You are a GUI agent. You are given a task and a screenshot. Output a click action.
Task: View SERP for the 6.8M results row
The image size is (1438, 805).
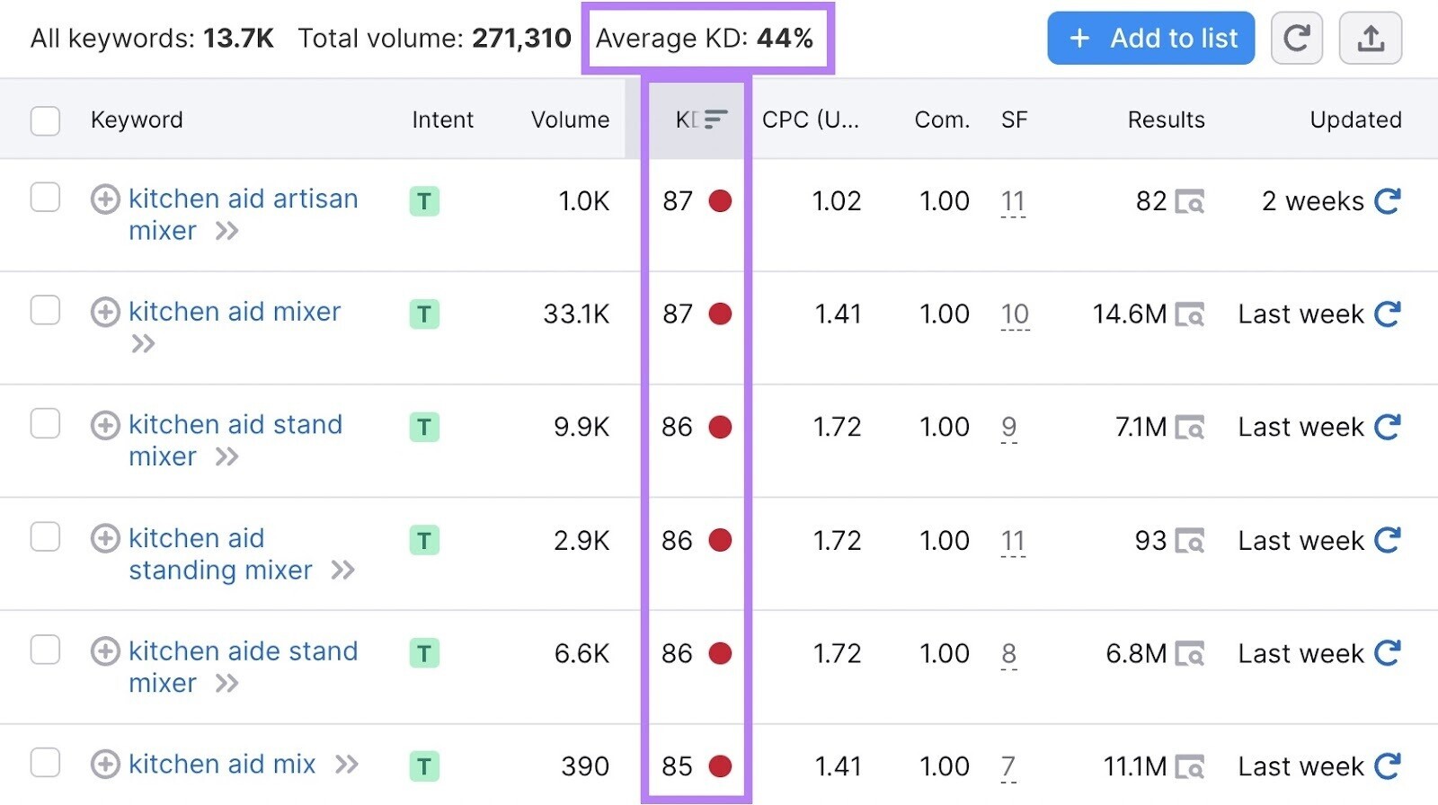click(x=1190, y=656)
